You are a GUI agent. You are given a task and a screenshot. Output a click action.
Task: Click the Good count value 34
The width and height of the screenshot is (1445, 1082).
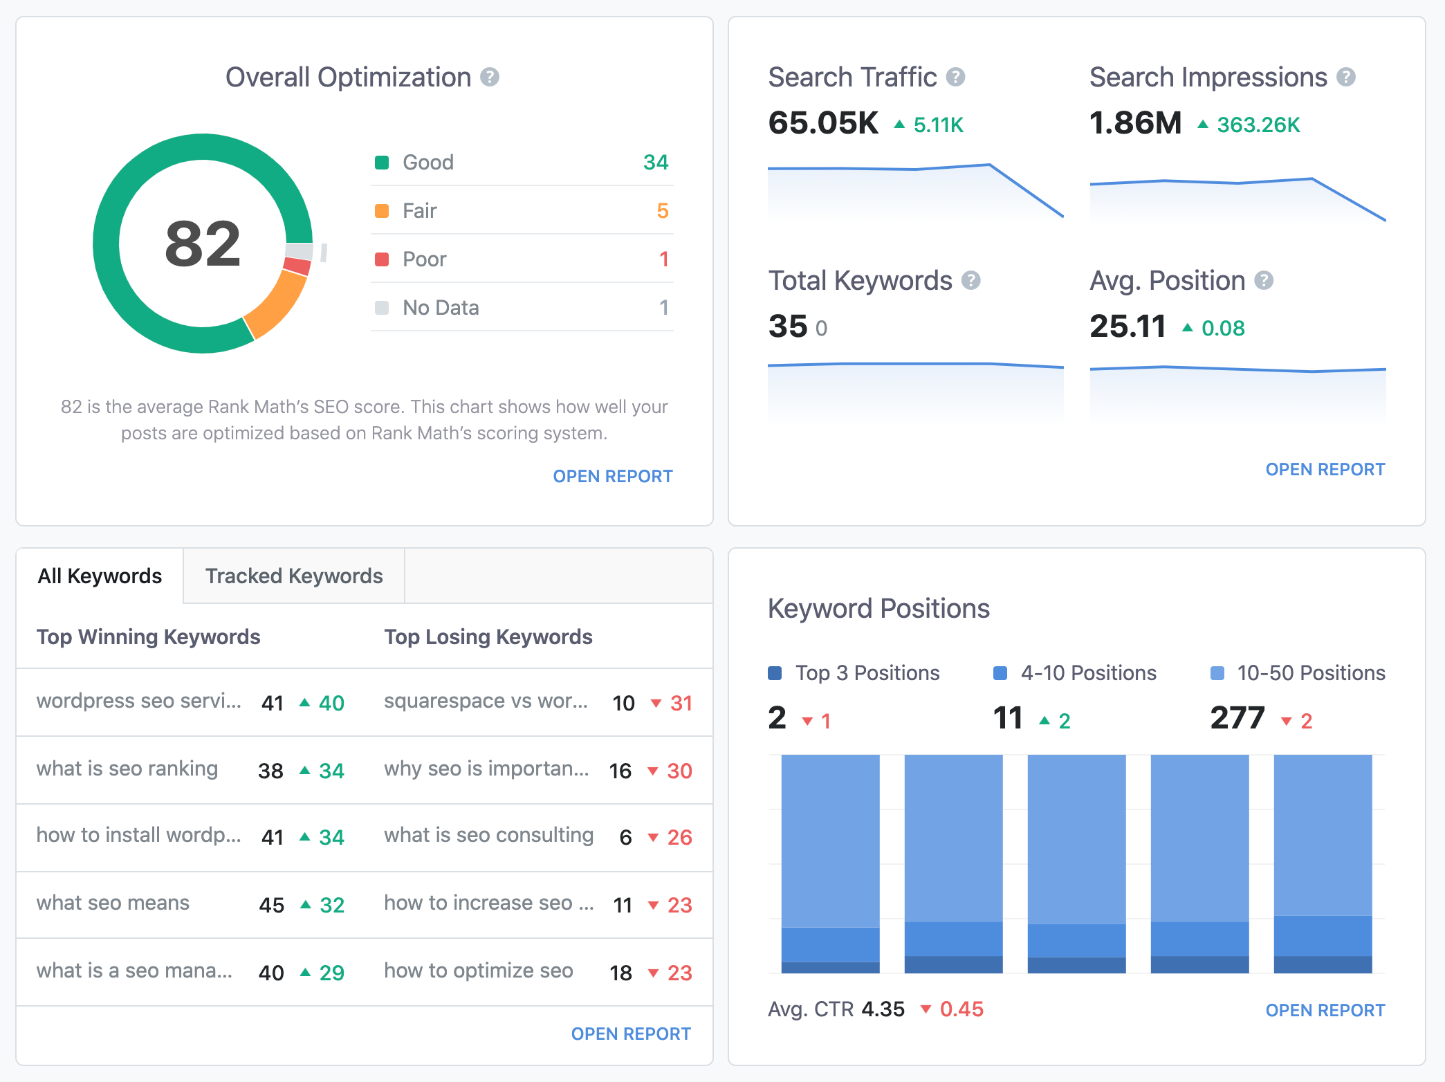coord(656,163)
